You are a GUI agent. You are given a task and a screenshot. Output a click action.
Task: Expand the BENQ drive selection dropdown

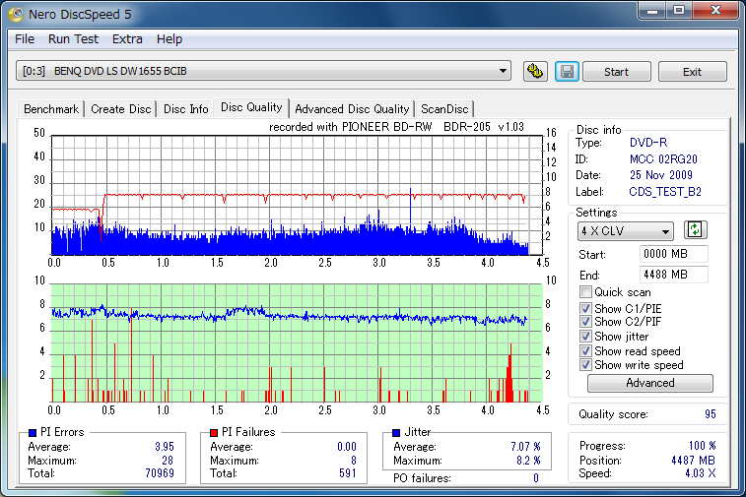coord(504,71)
